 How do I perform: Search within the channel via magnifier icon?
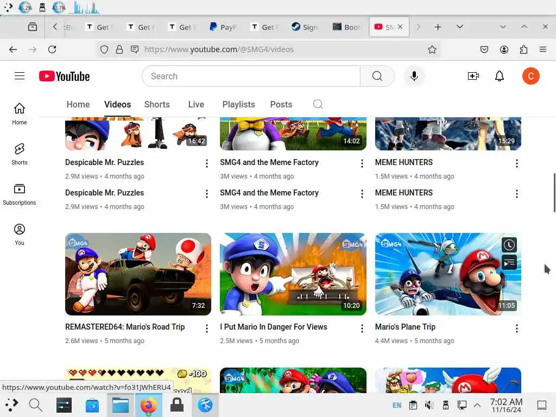(x=318, y=104)
